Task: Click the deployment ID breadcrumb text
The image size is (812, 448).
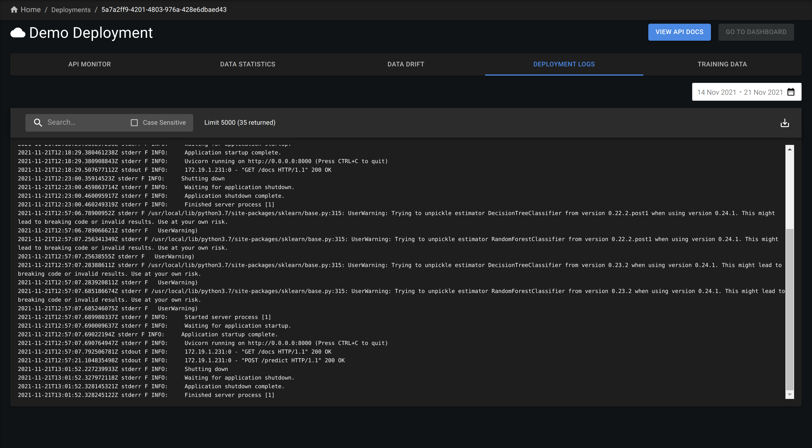Action: pos(164,10)
